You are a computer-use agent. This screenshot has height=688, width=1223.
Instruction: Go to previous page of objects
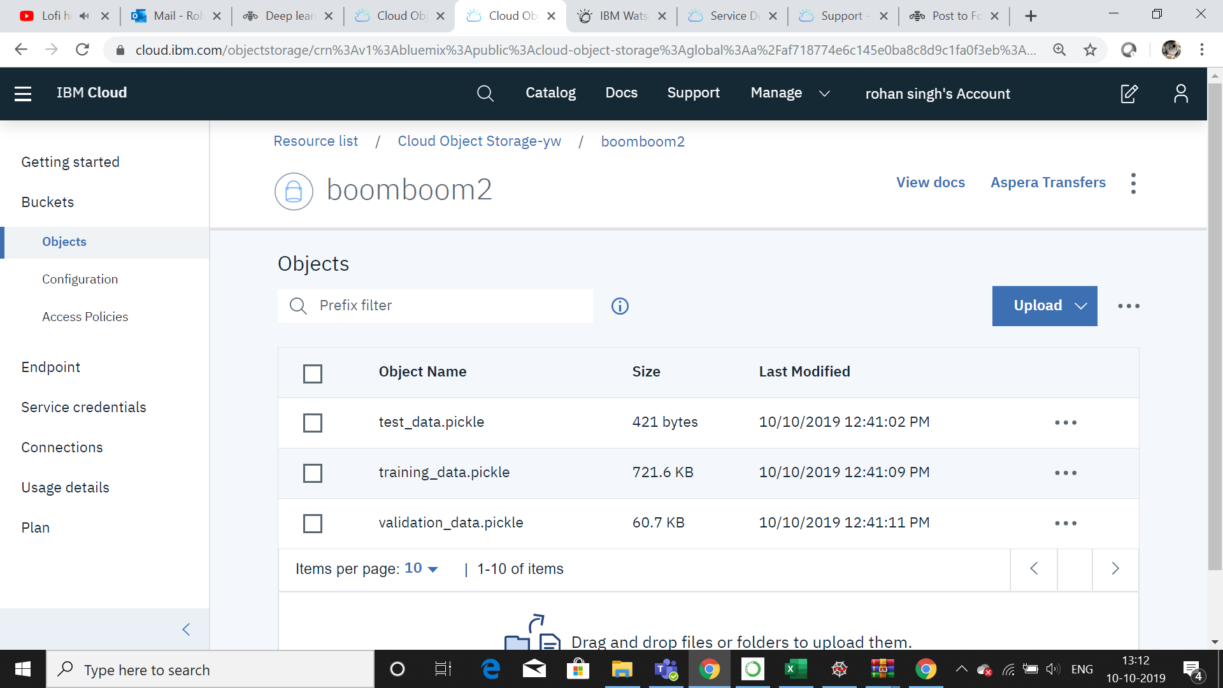click(1034, 569)
